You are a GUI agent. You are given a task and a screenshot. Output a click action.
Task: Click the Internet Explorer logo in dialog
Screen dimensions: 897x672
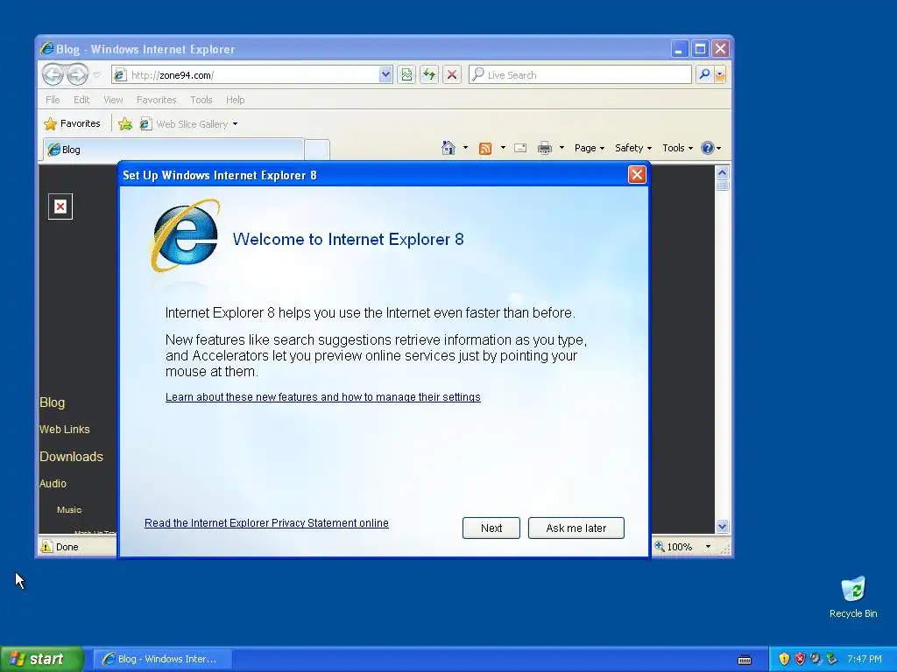[x=186, y=234]
